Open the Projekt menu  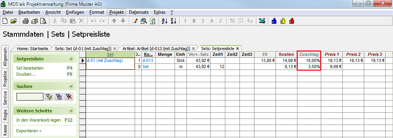tap(116, 12)
